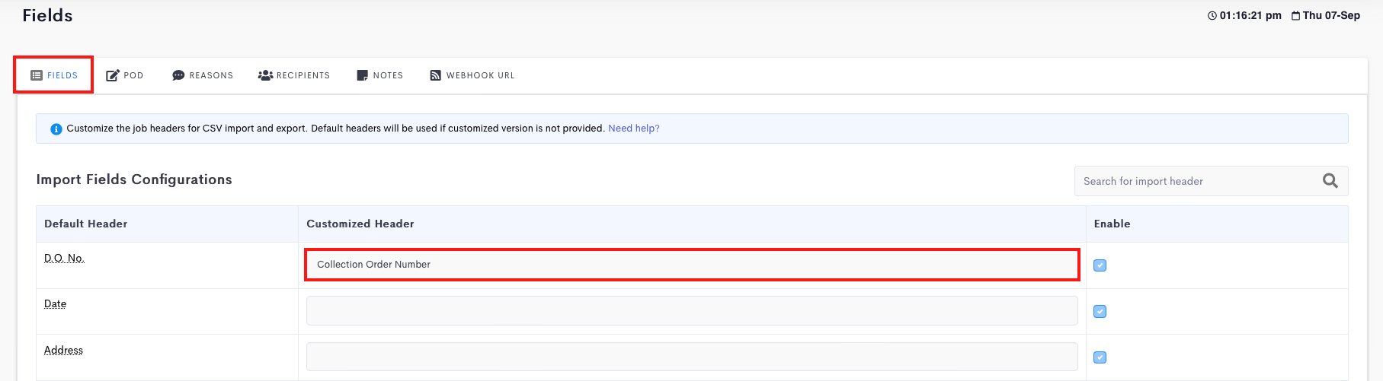Image resolution: width=1383 pixels, height=381 pixels.
Task: Toggle the Enable checkbox for Date
Action: [1100, 311]
